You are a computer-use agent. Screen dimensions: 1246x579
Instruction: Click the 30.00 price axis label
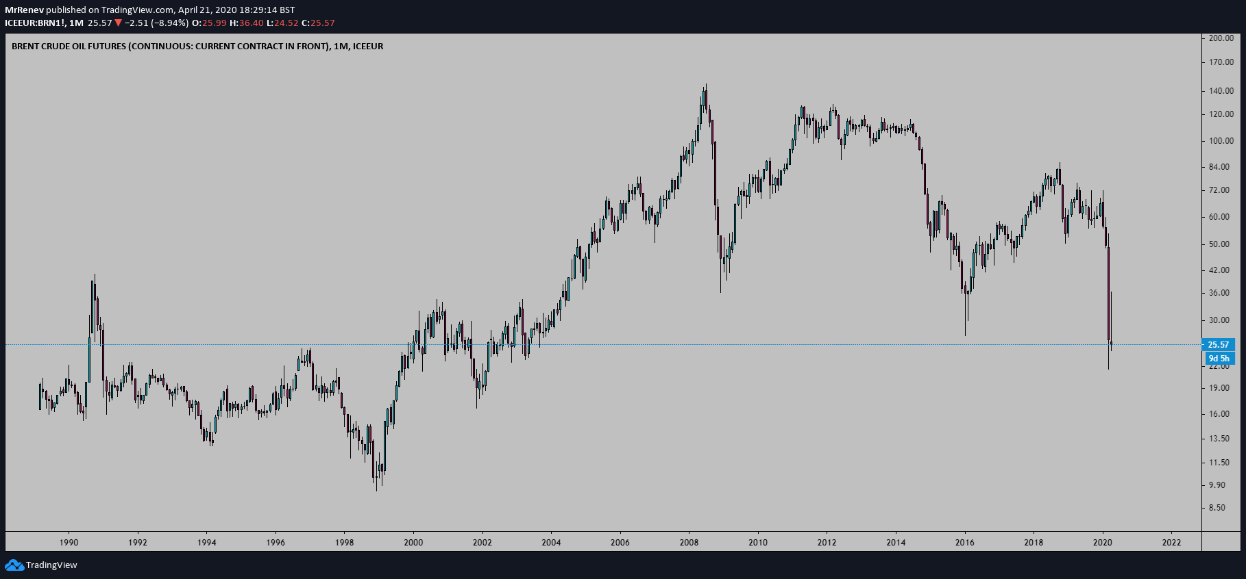[x=1219, y=320]
